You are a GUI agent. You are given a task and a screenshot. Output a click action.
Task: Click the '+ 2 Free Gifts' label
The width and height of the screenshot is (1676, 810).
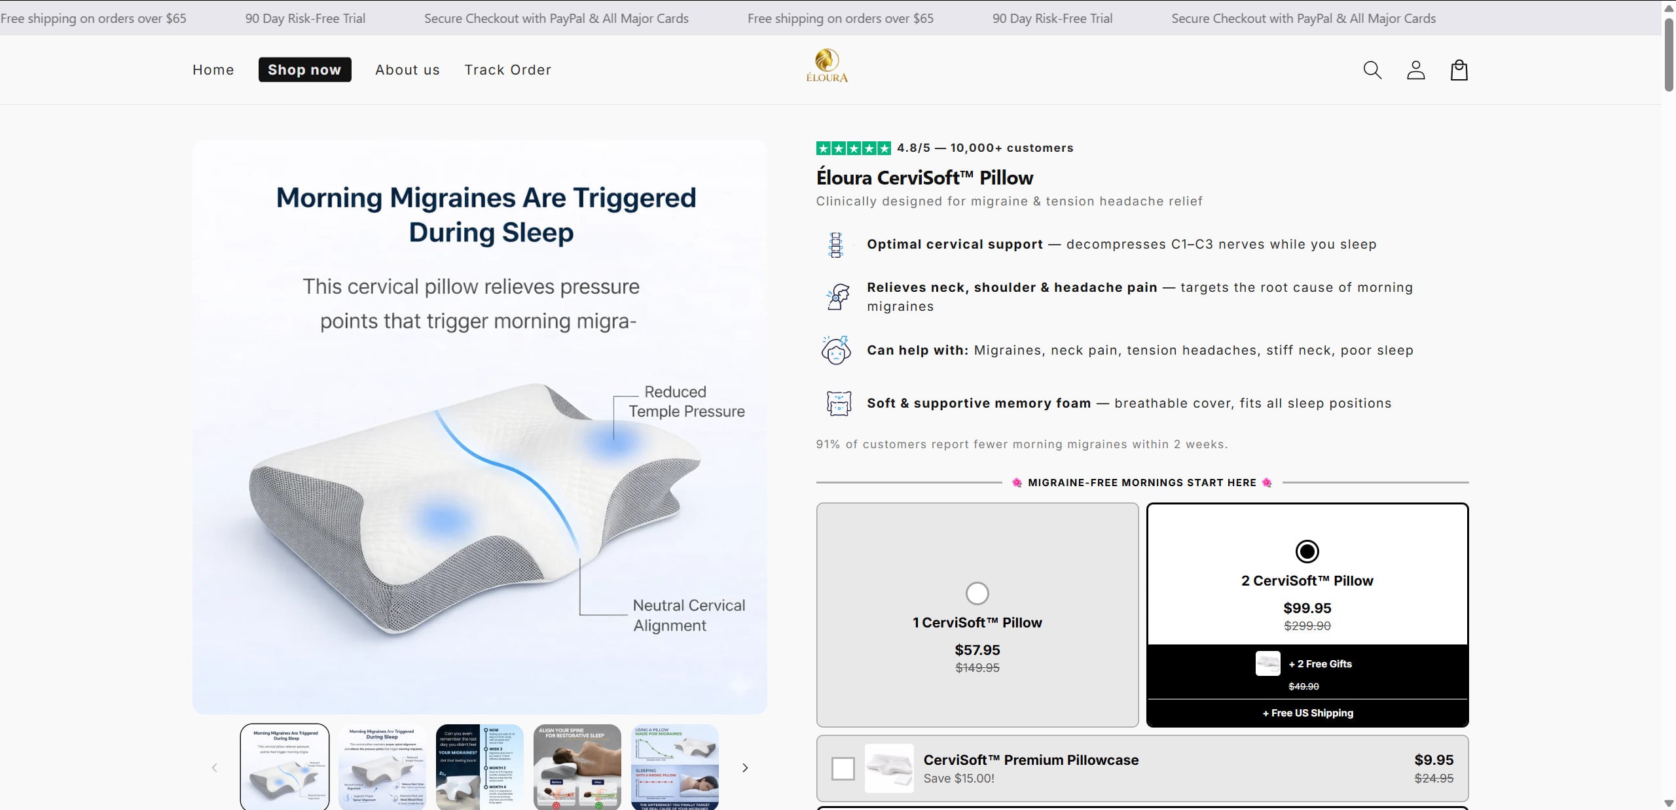[1320, 663]
